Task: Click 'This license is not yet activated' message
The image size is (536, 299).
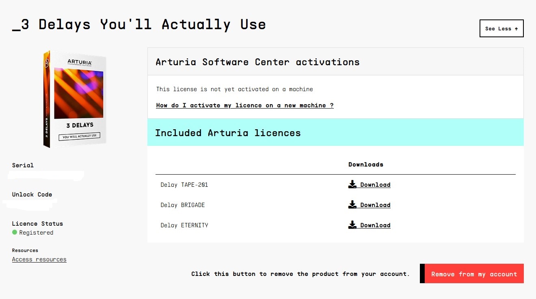Action: tap(235, 89)
